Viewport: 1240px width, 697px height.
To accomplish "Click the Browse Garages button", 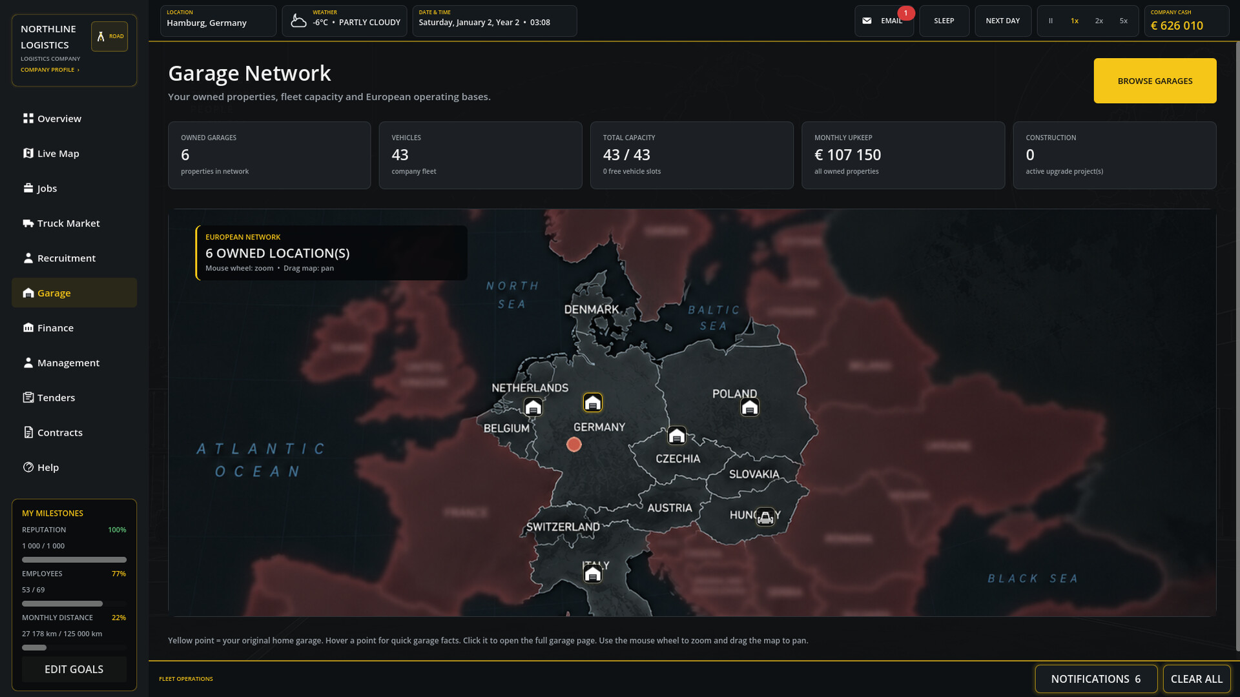I will (x=1155, y=81).
